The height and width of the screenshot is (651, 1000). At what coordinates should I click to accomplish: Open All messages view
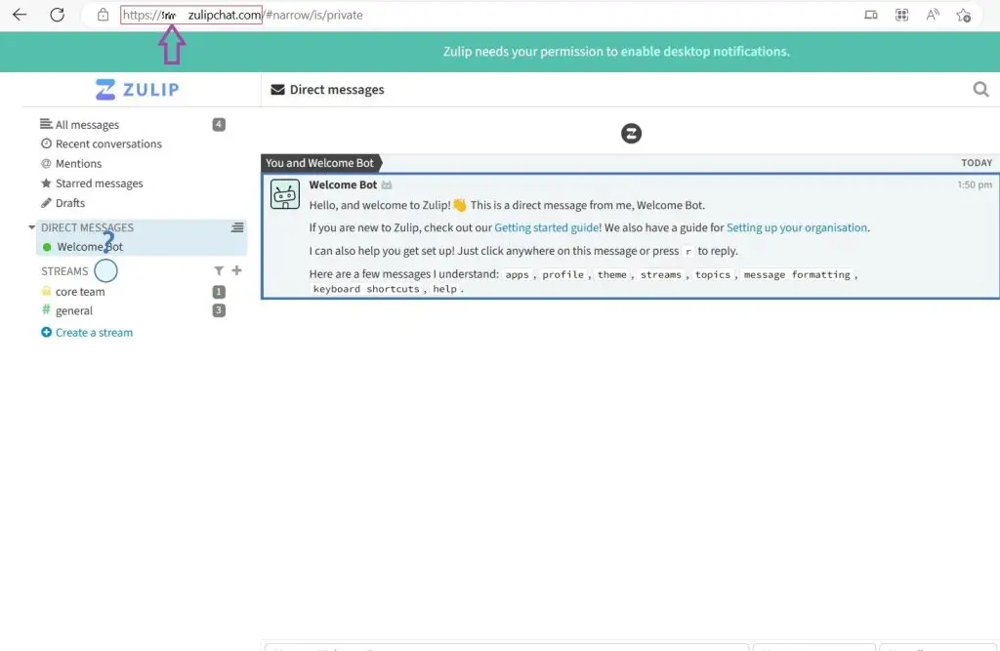coord(87,124)
